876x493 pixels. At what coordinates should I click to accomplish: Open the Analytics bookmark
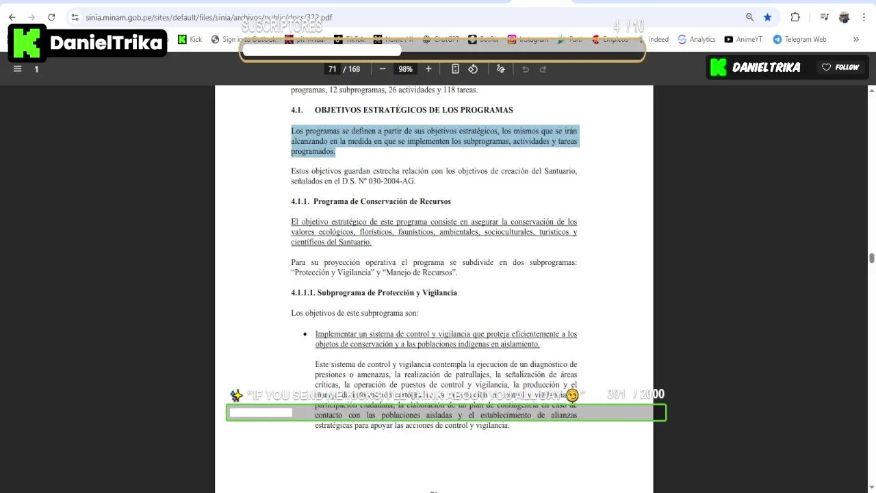click(x=697, y=39)
